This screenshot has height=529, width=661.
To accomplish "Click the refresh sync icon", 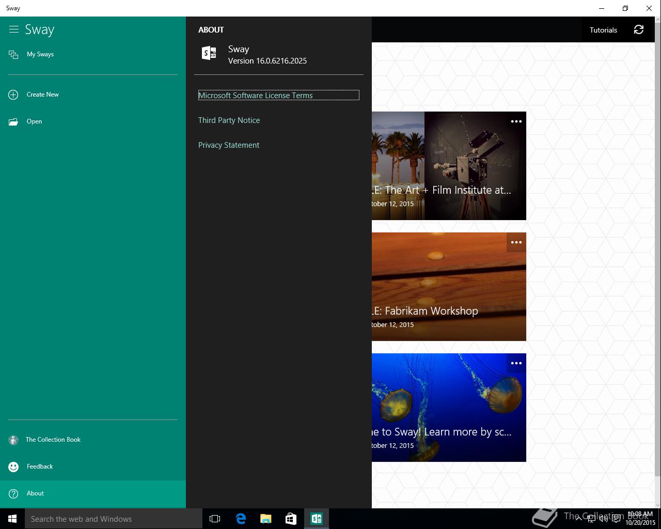I will tap(639, 29).
